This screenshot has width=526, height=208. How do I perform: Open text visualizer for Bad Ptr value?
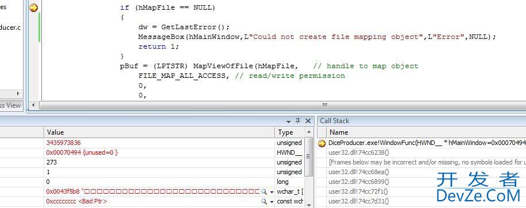tap(264, 201)
